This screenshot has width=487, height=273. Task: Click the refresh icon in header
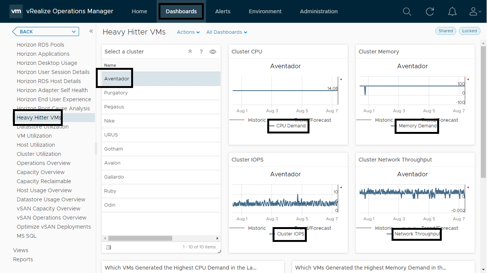pos(430,12)
